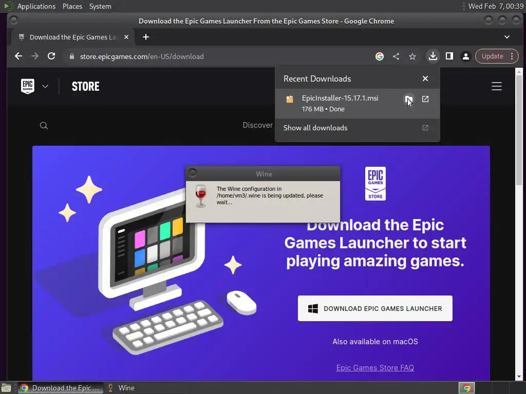The height and width of the screenshot is (394, 526).
Task: Switch to the Chrome taskbar entry
Action: (60, 388)
